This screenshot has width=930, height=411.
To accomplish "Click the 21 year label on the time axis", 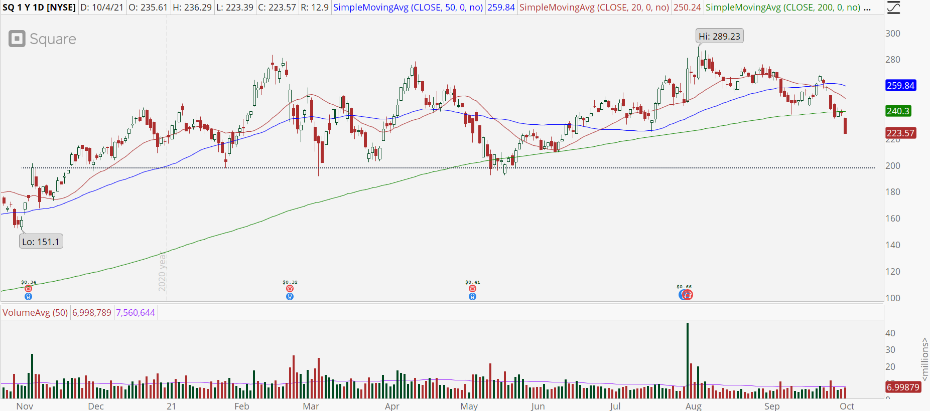I will coord(172,406).
